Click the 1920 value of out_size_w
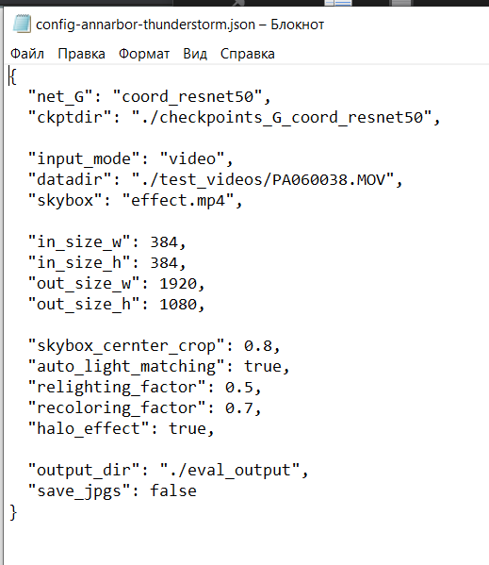The height and width of the screenshot is (565, 489). pos(178,284)
